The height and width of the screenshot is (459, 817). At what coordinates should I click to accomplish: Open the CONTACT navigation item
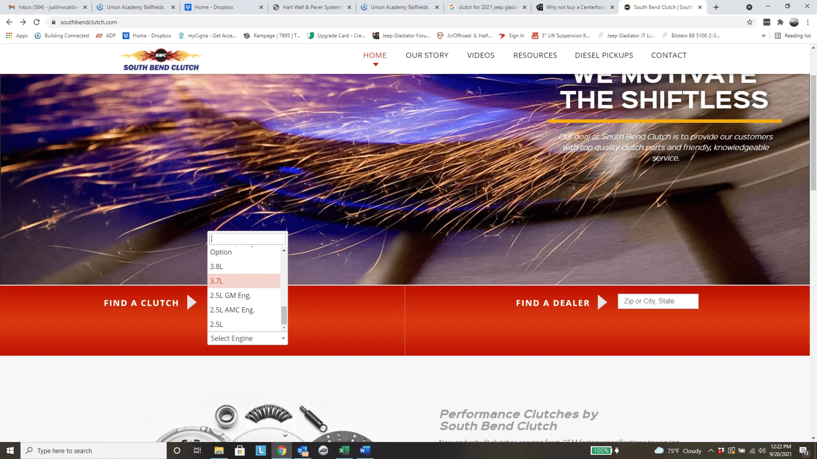(x=669, y=55)
